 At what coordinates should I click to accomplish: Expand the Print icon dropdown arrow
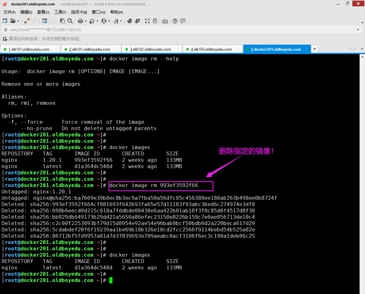click(x=86, y=21)
